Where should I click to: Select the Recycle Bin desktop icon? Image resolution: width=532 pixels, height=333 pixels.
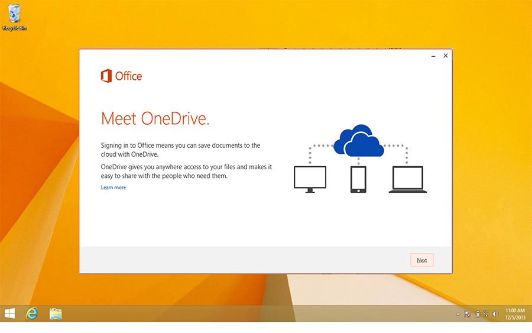pyautogui.click(x=14, y=17)
